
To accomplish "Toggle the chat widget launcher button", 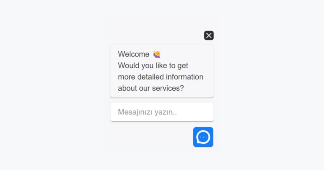I will coord(203,137).
